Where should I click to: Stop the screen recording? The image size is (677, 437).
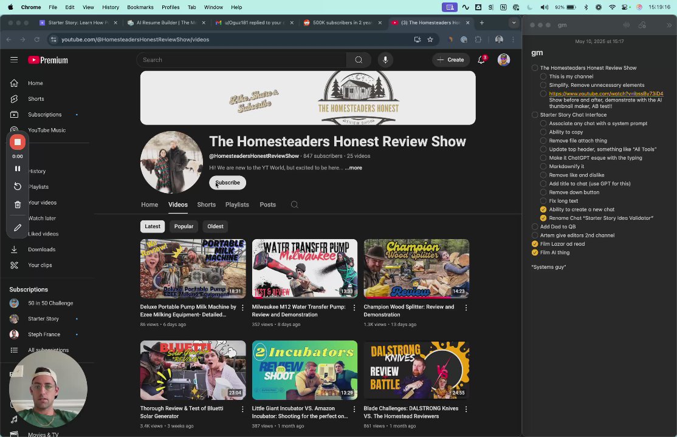17,142
